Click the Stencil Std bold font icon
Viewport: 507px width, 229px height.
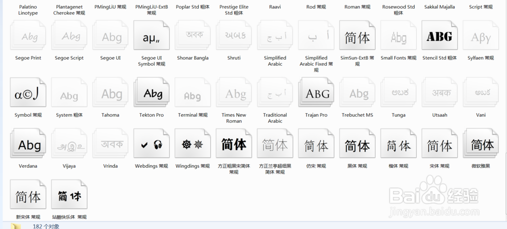(440, 35)
